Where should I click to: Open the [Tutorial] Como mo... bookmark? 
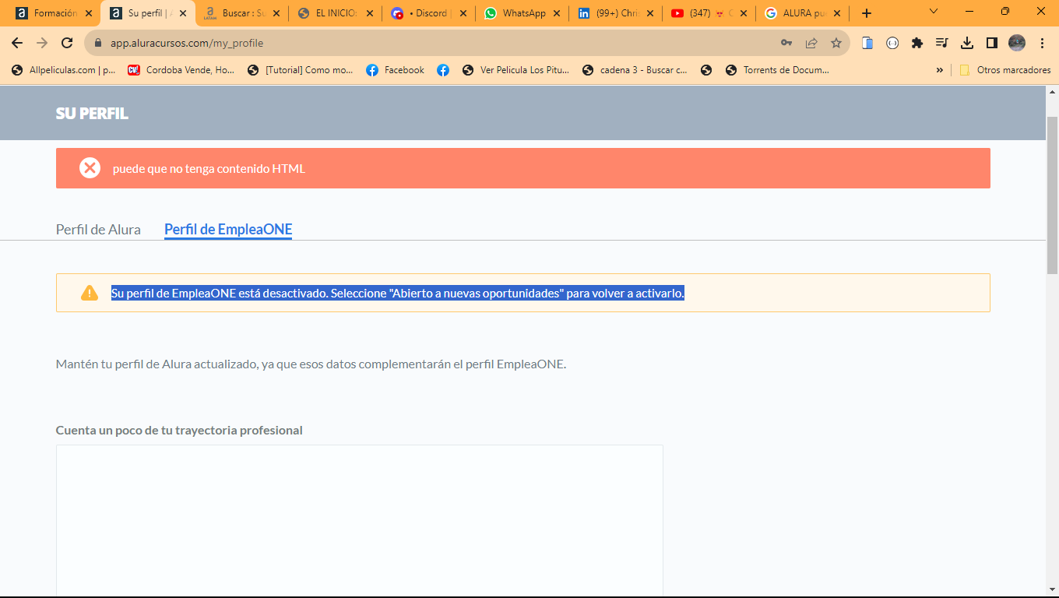[300, 70]
